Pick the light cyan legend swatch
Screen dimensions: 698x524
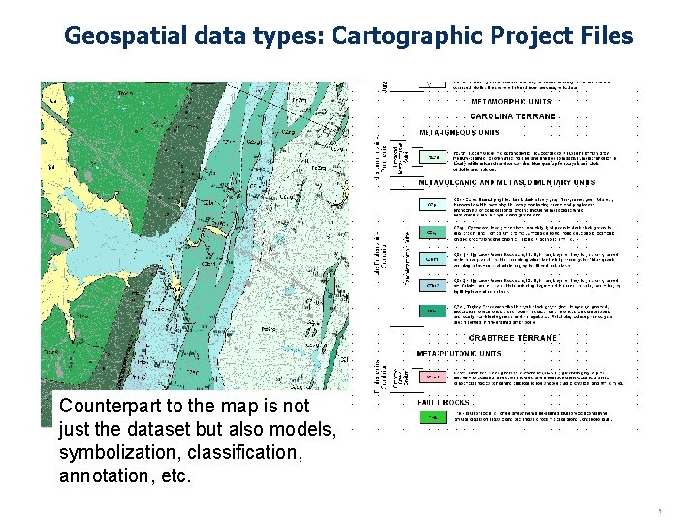[432, 259]
